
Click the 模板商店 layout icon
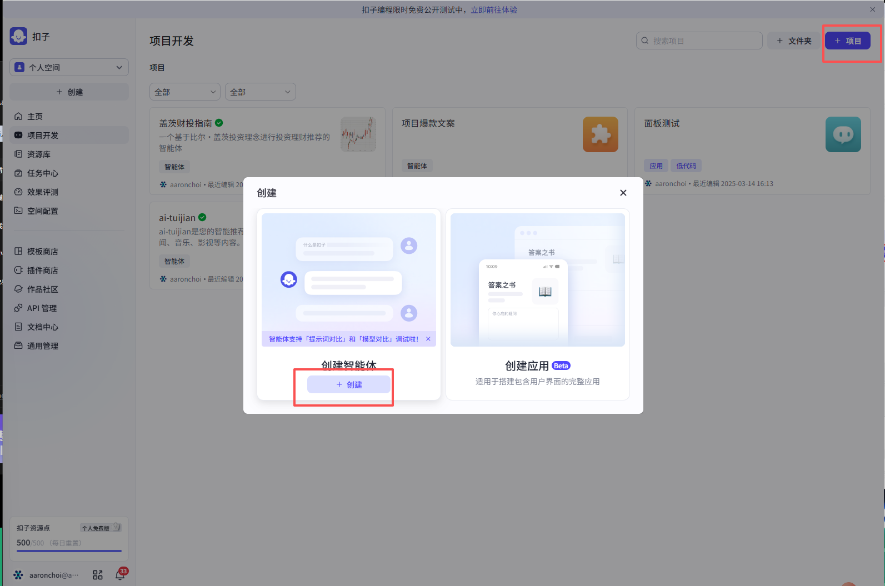[x=18, y=251]
